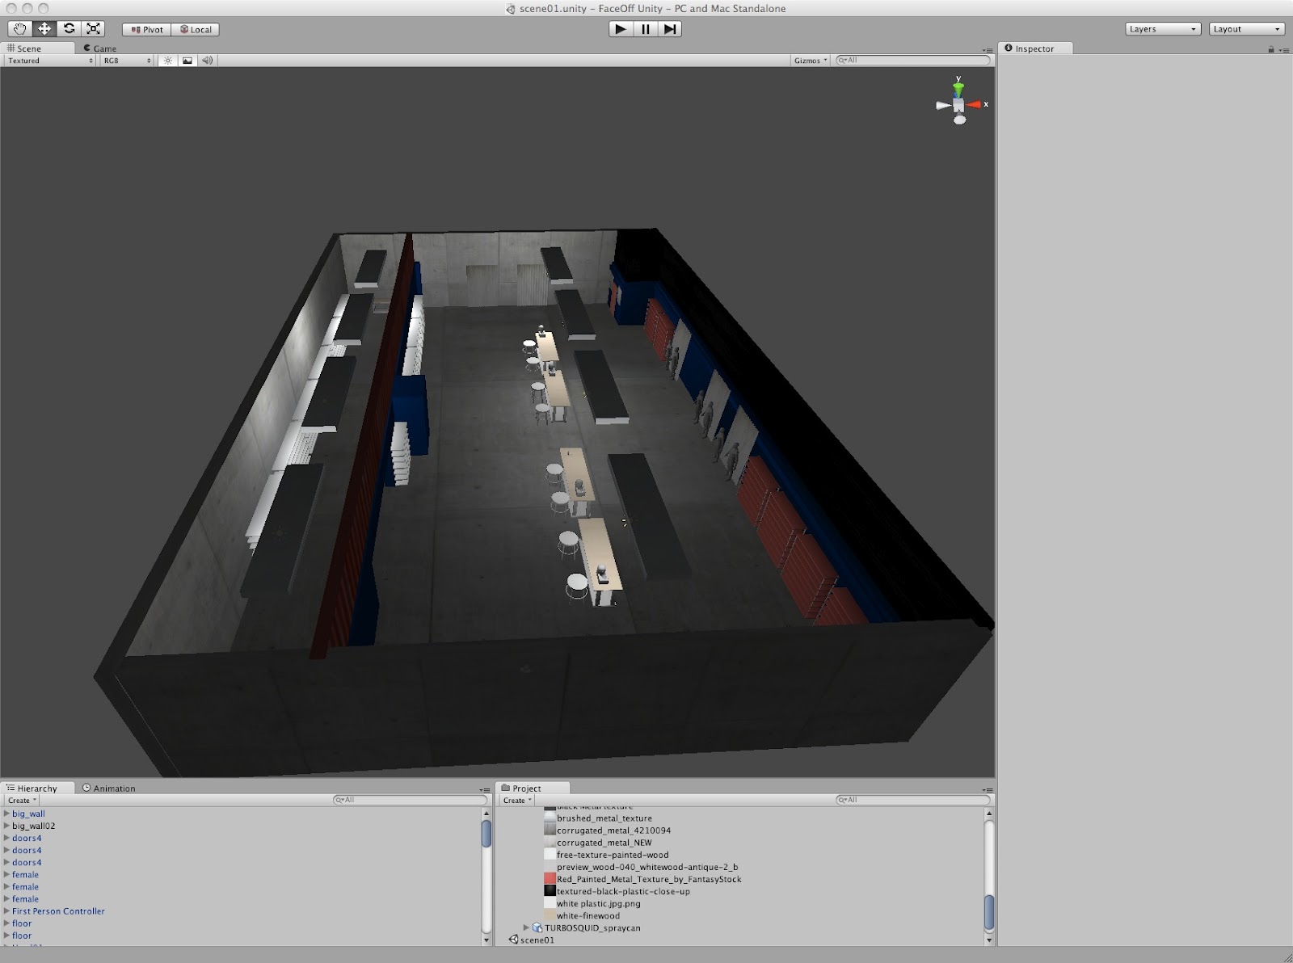Switch to the Rotate tool
The width and height of the screenshot is (1293, 963).
point(69,27)
